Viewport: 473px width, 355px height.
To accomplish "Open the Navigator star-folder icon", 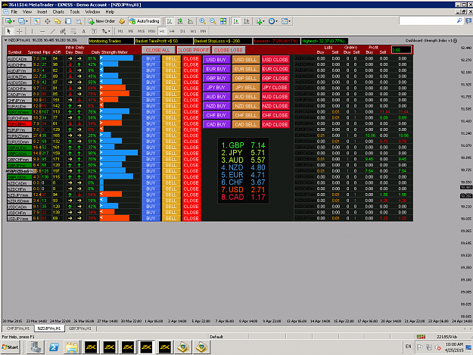I will click(58, 21).
